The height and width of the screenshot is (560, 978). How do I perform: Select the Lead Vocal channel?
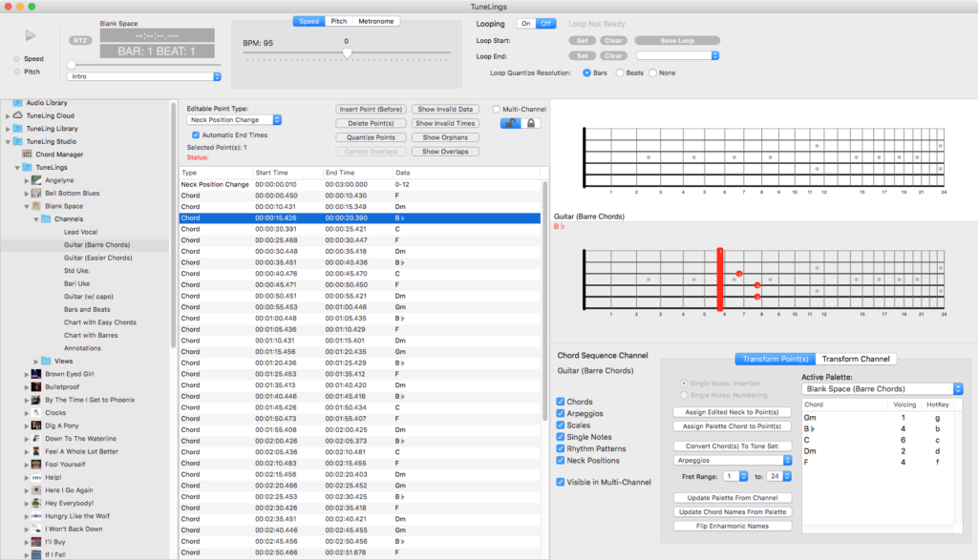coord(80,232)
